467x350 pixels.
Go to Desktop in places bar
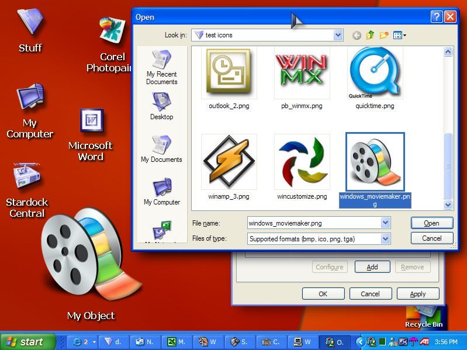click(161, 106)
